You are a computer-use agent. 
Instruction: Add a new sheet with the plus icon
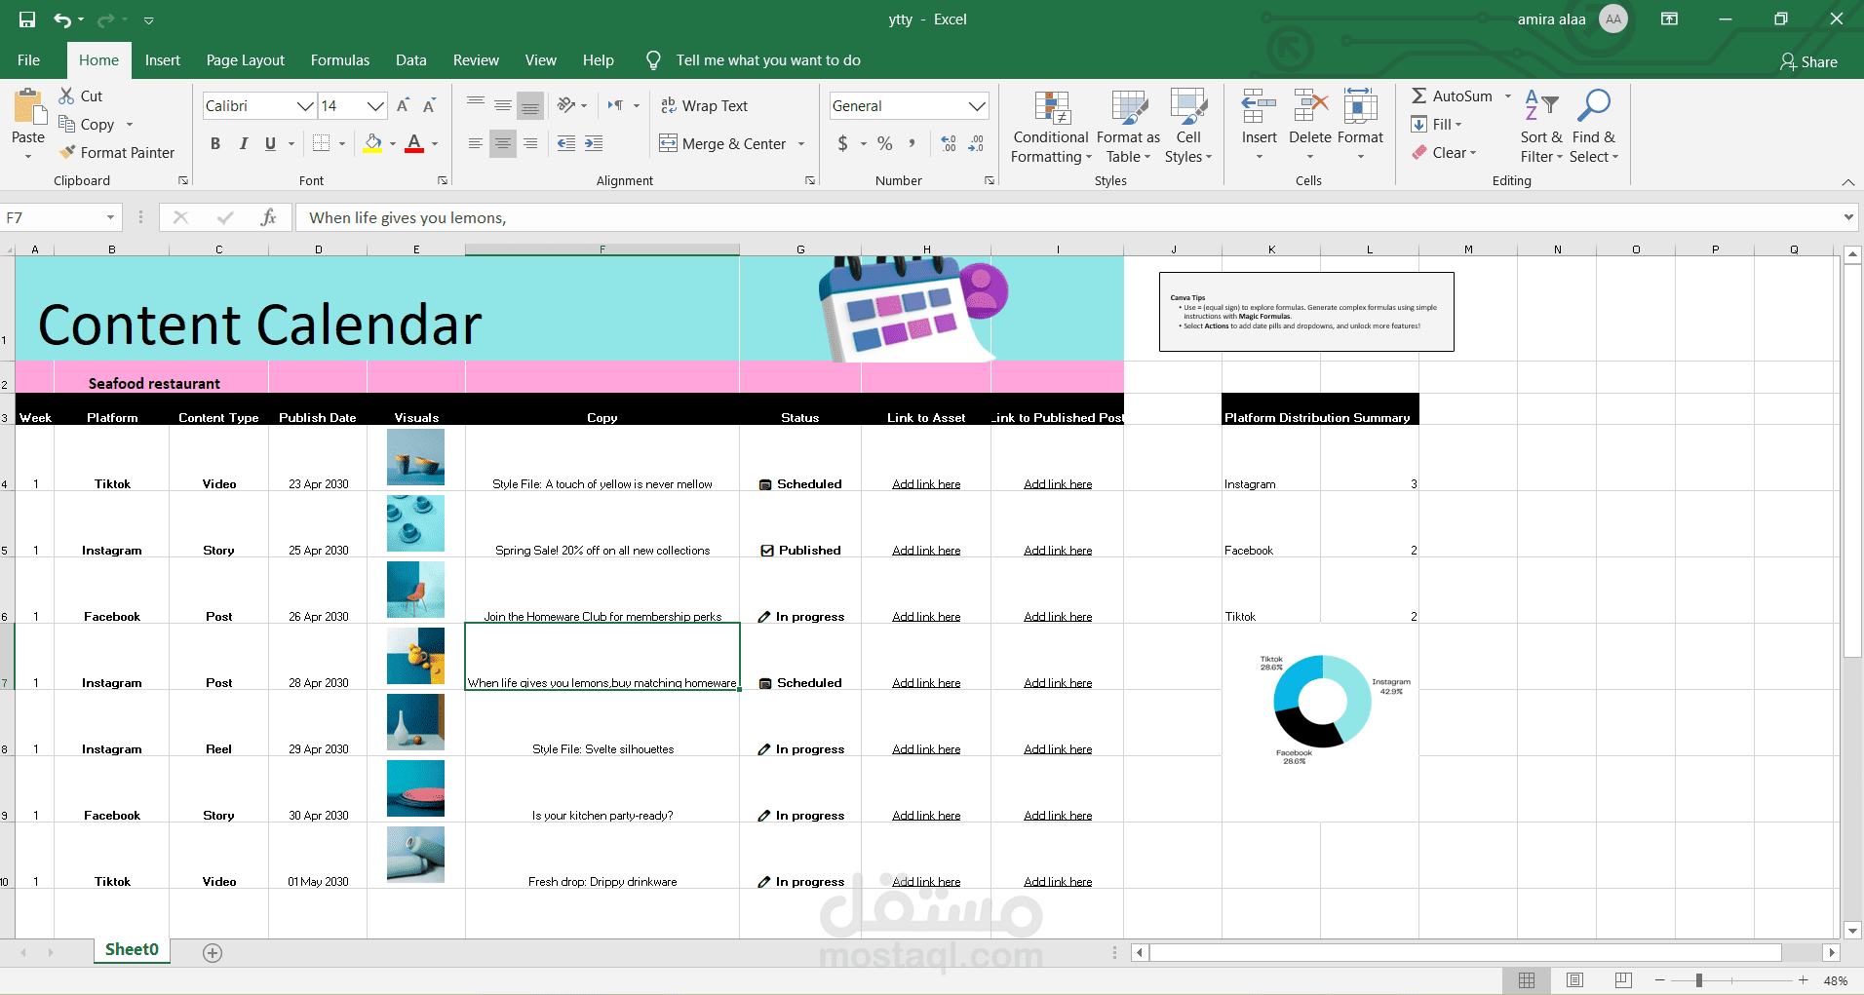click(x=213, y=952)
